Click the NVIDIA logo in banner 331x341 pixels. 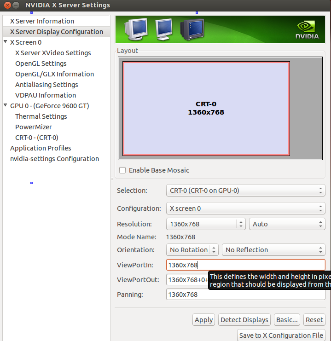pyautogui.click(x=308, y=30)
